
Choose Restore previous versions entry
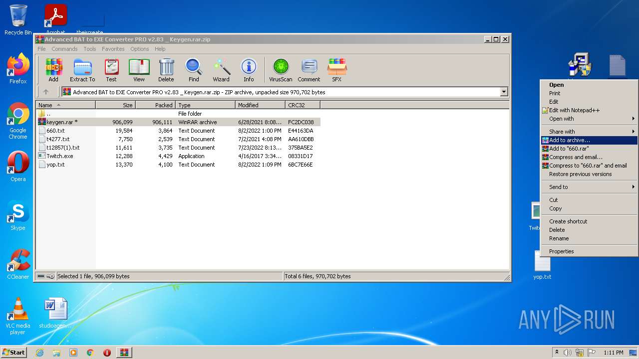tap(590, 174)
